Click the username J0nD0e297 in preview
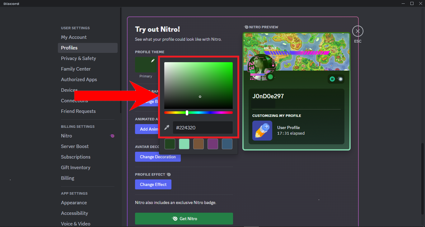The width and height of the screenshot is (425, 227). (x=268, y=96)
